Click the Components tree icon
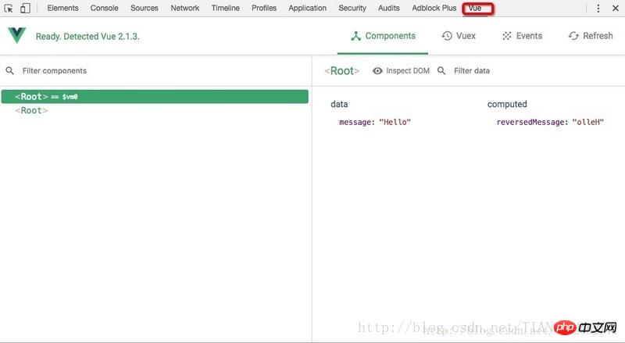This screenshot has height=343, width=625. pyautogui.click(x=356, y=36)
